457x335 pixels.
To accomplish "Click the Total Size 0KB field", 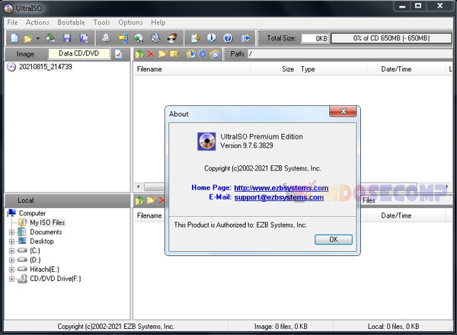I will pos(315,39).
